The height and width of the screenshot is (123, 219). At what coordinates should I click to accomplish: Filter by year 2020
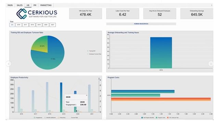46,25
